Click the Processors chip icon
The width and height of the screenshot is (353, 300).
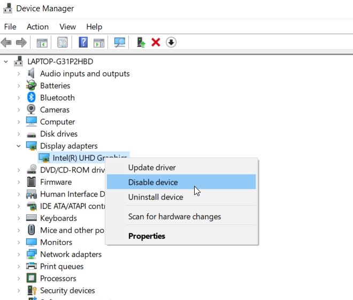pos(32,278)
